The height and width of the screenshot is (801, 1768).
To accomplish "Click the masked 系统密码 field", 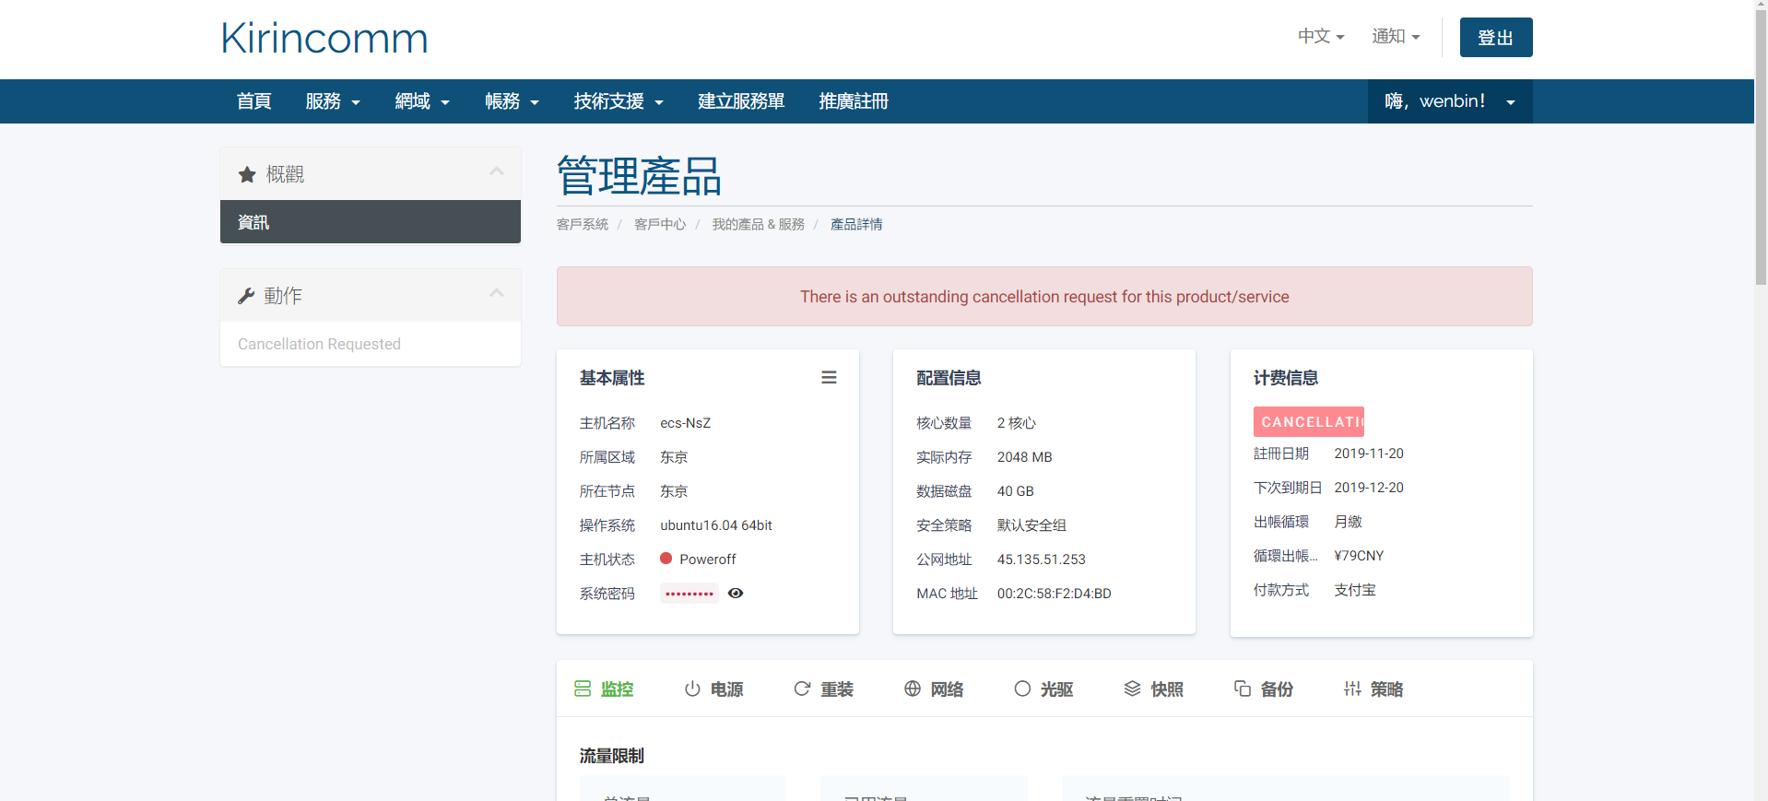I will point(690,594).
